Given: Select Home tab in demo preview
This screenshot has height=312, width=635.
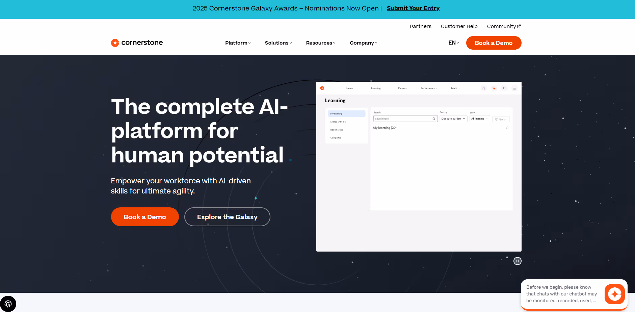Looking at the screenshot, I should click(x=349, y=88).
